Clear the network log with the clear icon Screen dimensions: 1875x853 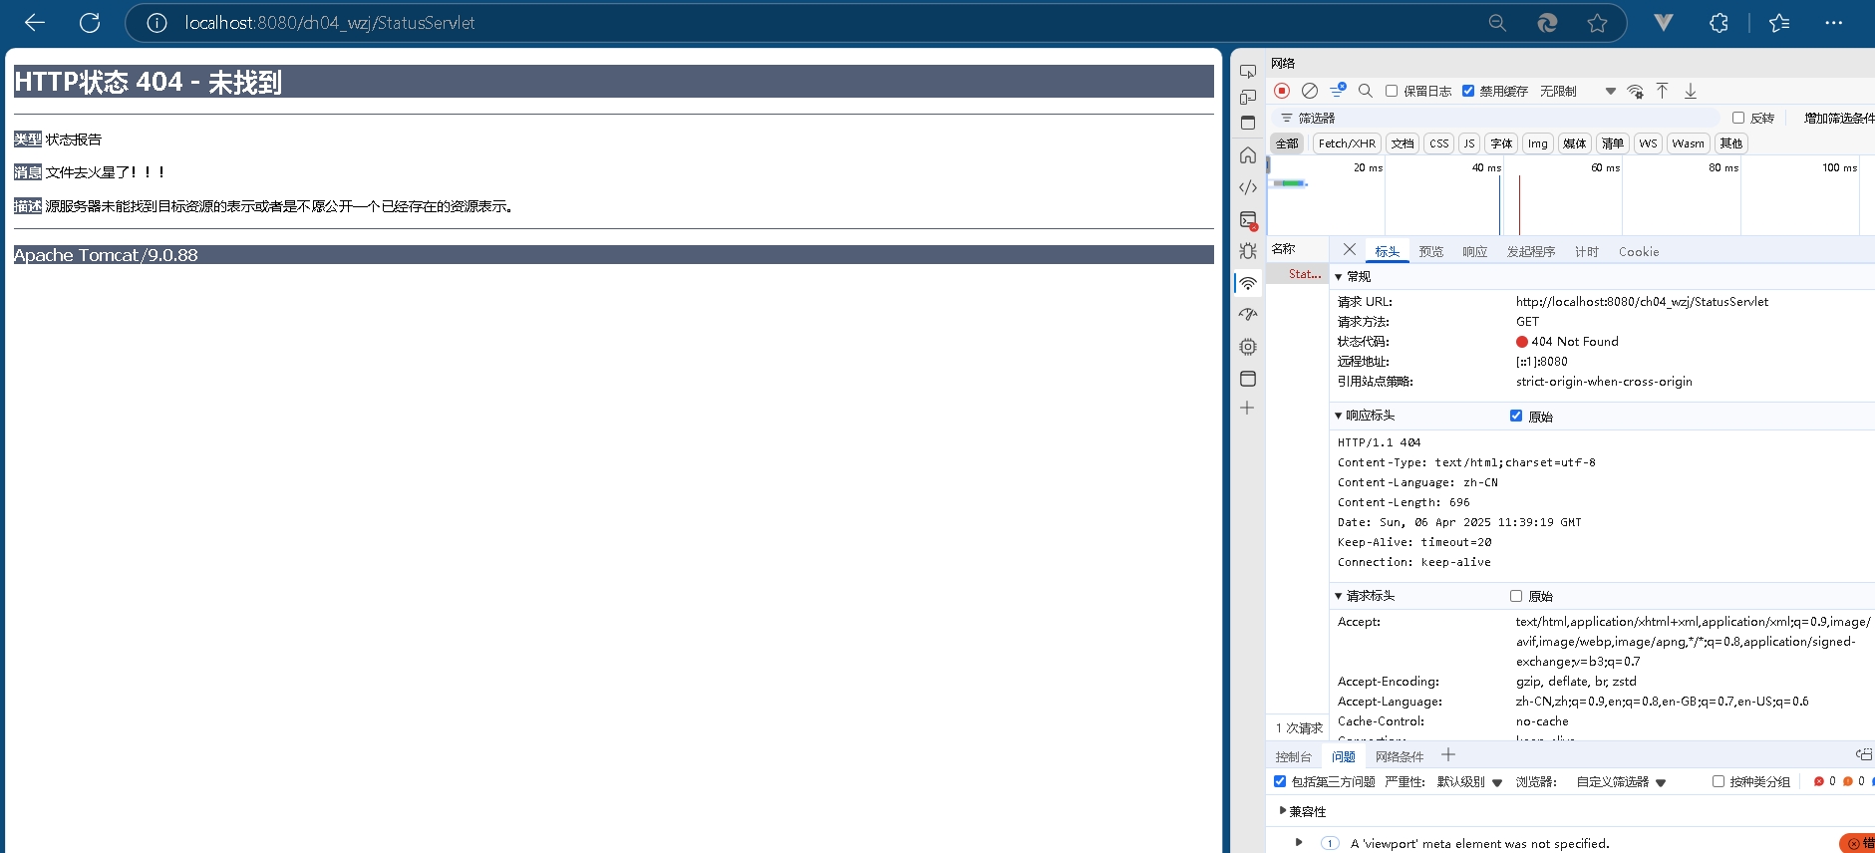[x=1310, y=91]
